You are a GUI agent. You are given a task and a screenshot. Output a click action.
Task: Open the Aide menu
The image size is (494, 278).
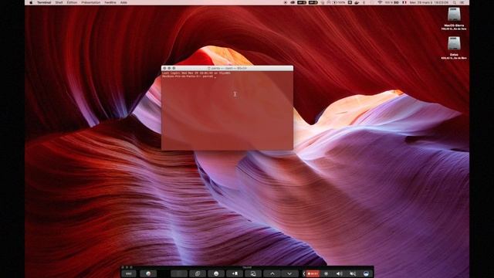point(123,2)
